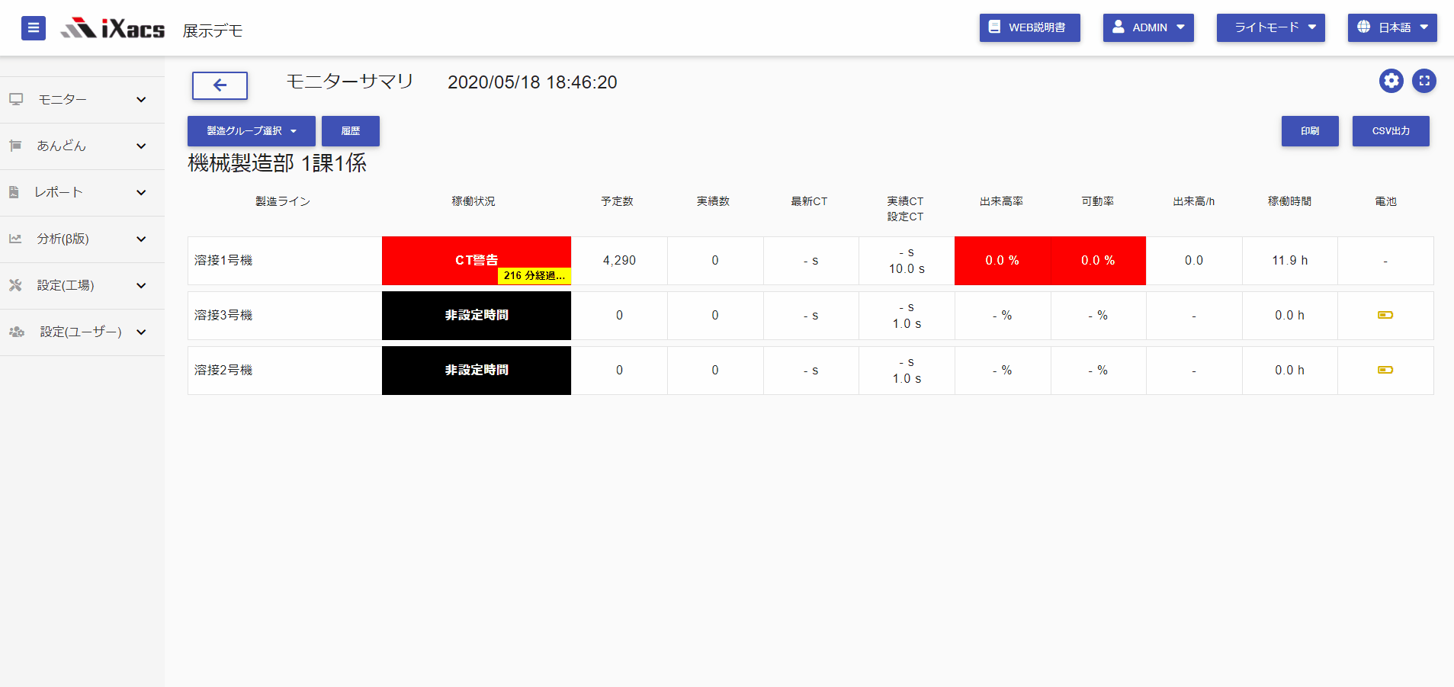Screen dimensions: 1454x687
Task: Click the 216 分経過 yellow badge
Action: [x=534, y=276]
